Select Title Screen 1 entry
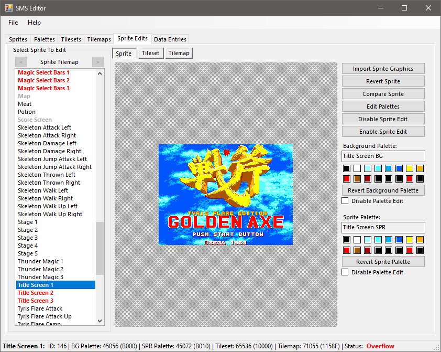The width and height of the screenshot is (441, 352). [x=56, y=285]
